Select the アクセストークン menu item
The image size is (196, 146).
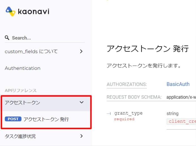coord(46,103)
